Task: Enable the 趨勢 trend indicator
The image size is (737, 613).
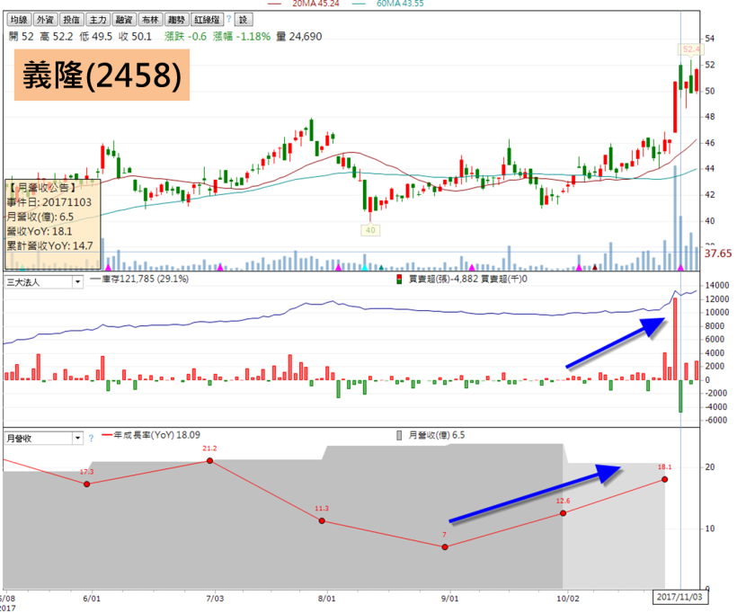Action: coord(177,20)
